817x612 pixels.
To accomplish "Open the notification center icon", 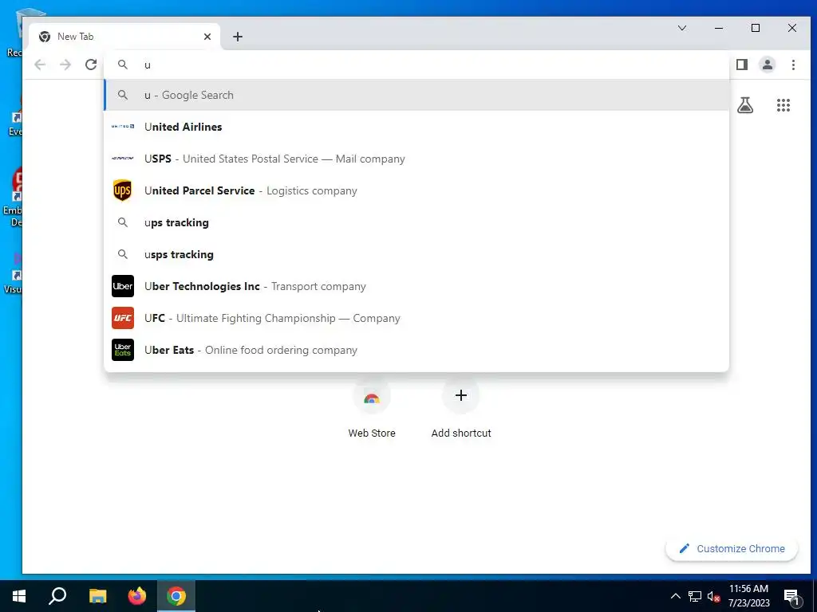I will [792, 596].
